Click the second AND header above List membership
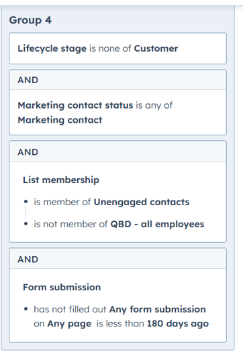The image size is (243, 354). pyautogui.click(x=117, y=152)
